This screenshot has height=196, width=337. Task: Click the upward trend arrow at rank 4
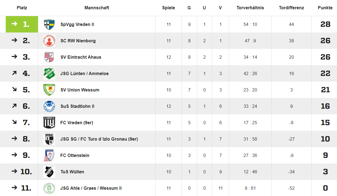coord(14,73)
